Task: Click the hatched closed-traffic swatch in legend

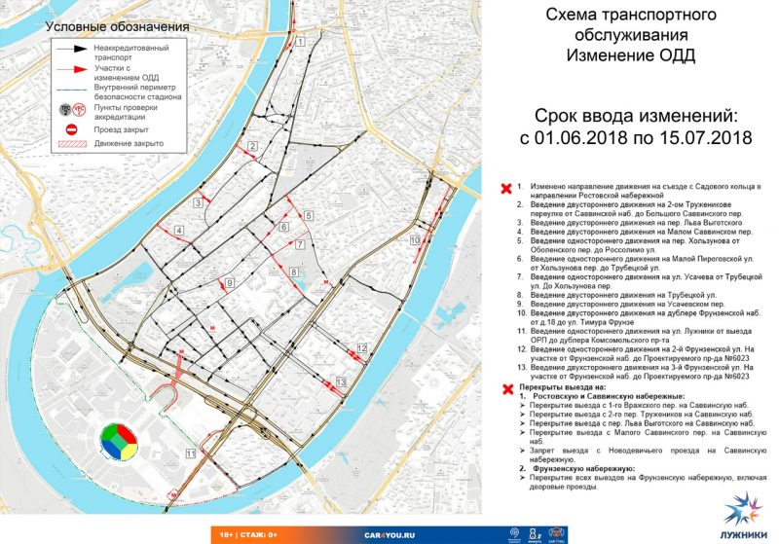Action: 72,144
